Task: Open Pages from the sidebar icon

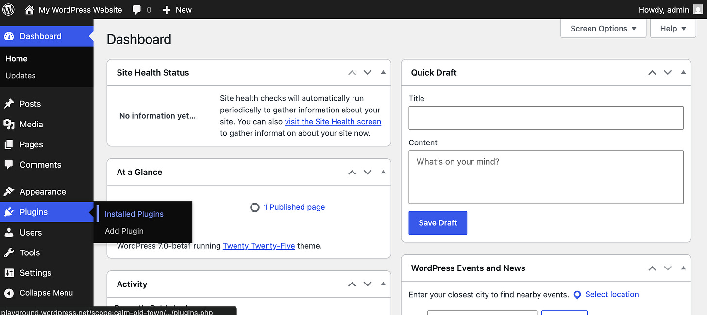Action: click(10, 144)
